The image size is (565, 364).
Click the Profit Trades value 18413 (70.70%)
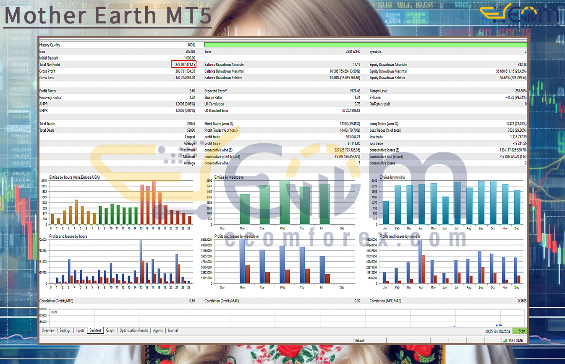tap(350, 130)
